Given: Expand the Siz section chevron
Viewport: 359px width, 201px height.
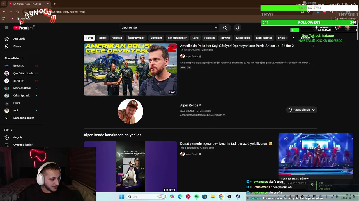Looking at the screenshot, I should pos(11,130).
